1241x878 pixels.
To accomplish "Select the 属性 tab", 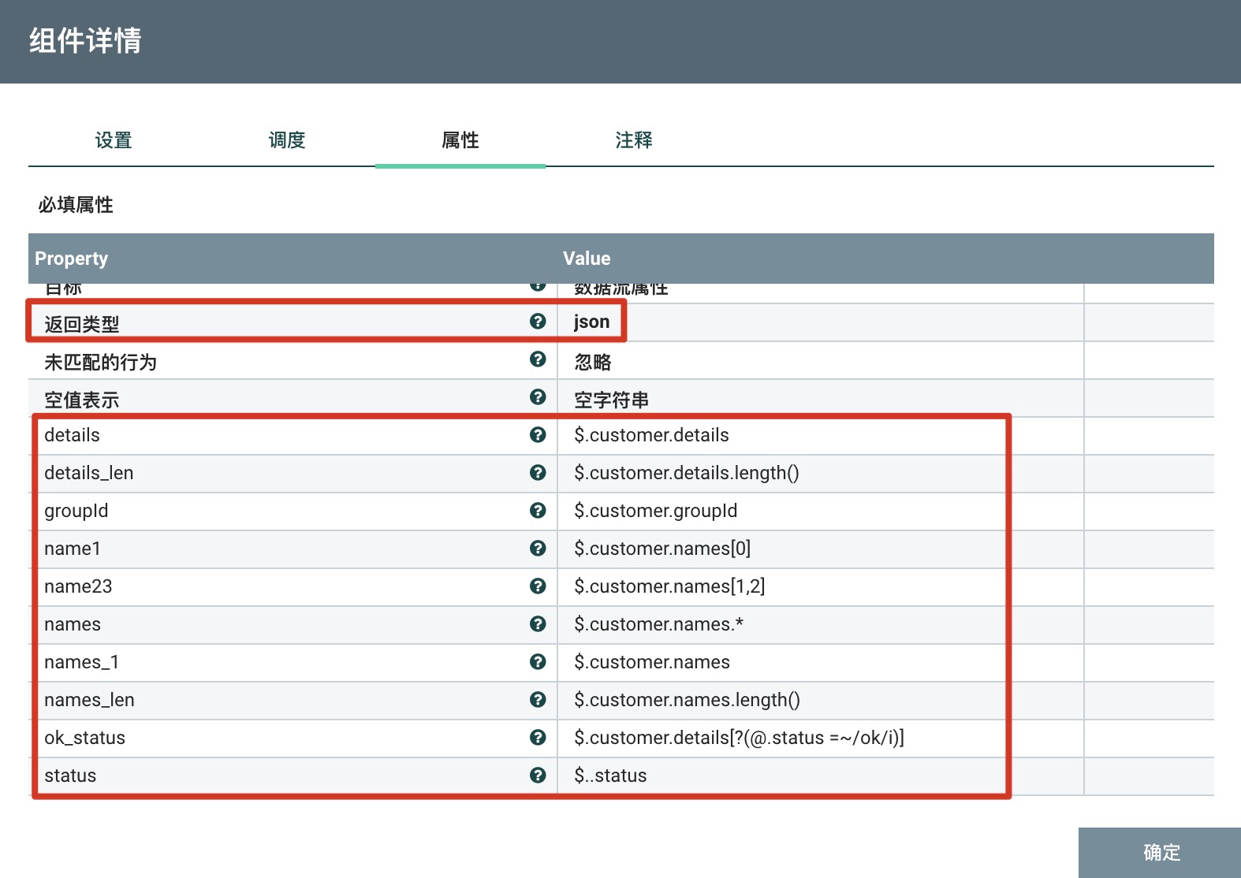I will click(x=460, y=140).
